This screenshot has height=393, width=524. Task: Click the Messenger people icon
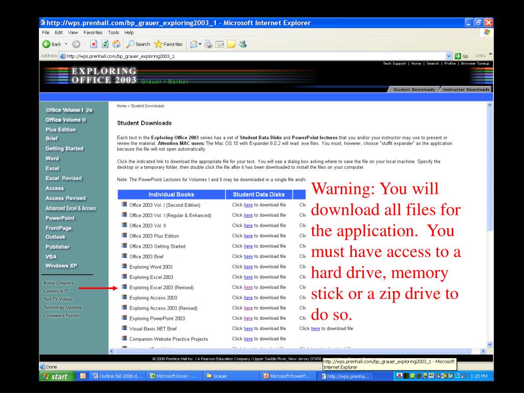point(243,44)
